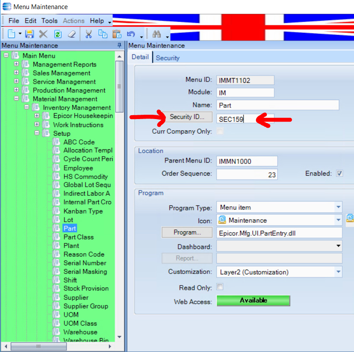Open the Icon Maintenance dropdown
354x352 pixels.
[x=338, y=220]
